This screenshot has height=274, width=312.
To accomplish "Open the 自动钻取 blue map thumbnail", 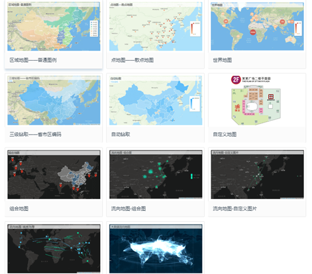I will point(156,100).
